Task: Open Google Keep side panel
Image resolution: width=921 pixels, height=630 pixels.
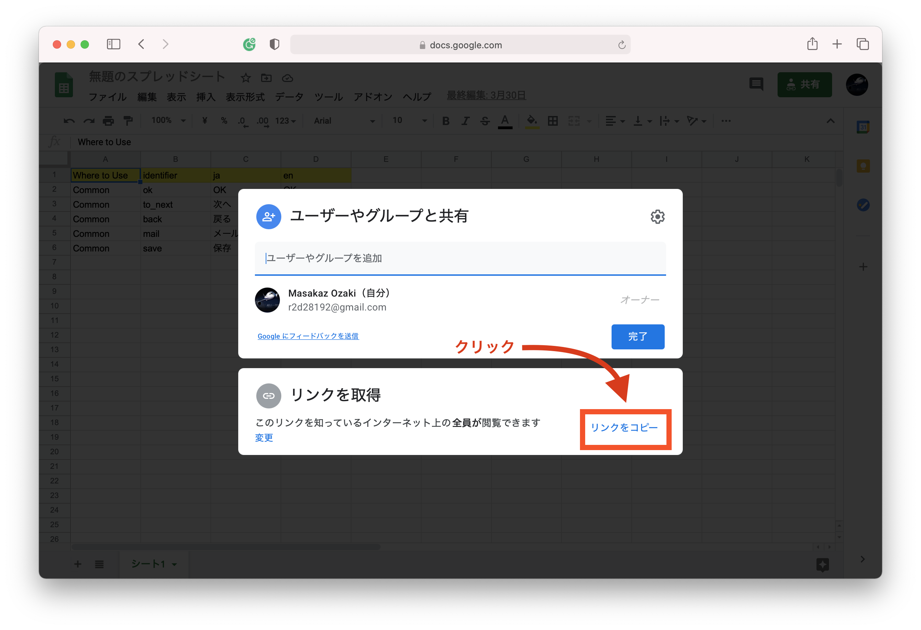Action: point(863,166)
